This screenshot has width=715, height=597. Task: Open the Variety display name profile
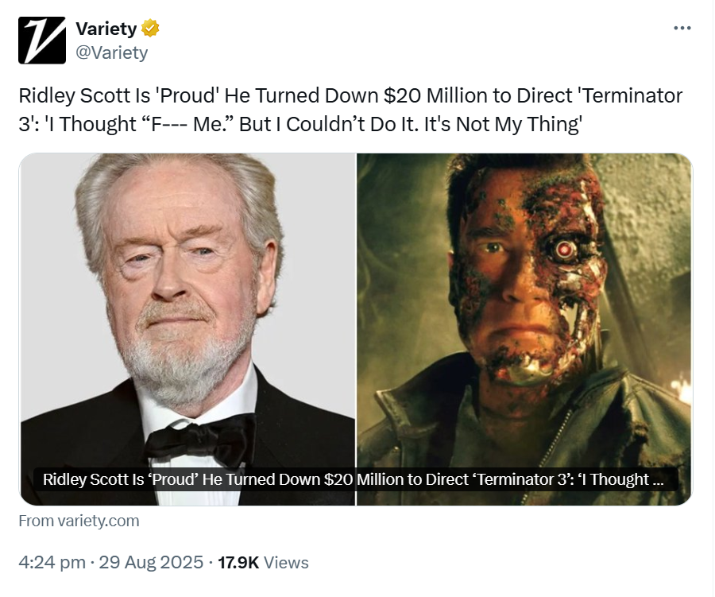(x=106, y=29)
